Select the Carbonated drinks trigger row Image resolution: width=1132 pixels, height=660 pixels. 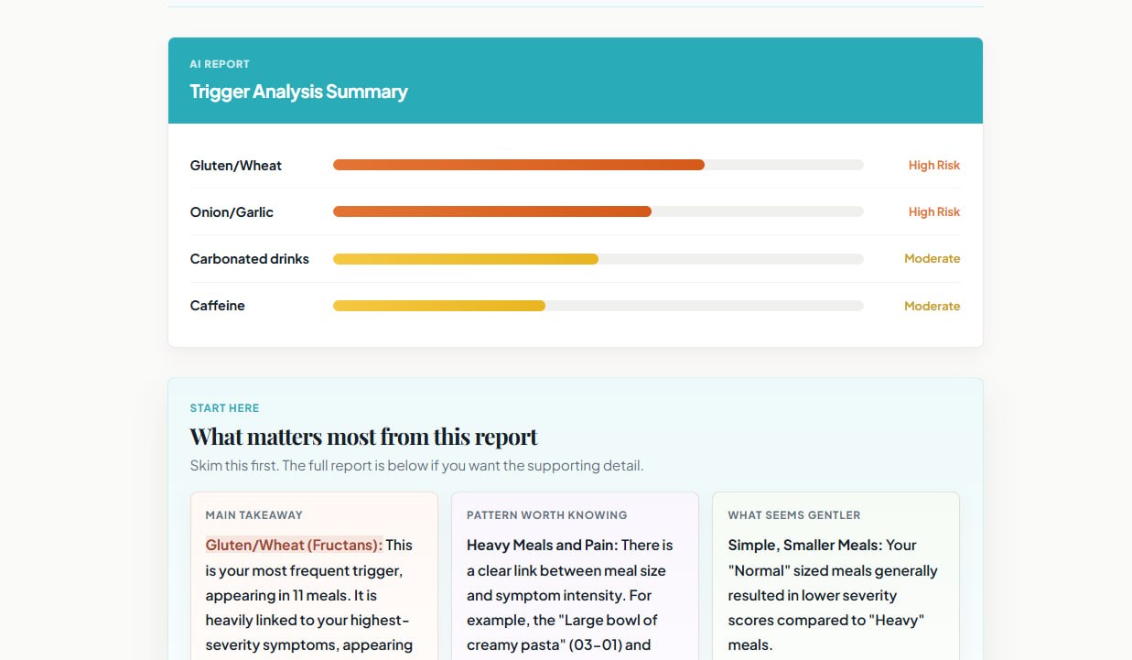click(250, 259)
